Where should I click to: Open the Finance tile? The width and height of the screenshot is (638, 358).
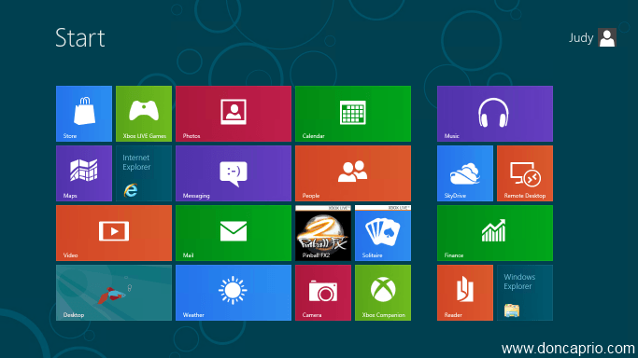click(x=495, y=233)
